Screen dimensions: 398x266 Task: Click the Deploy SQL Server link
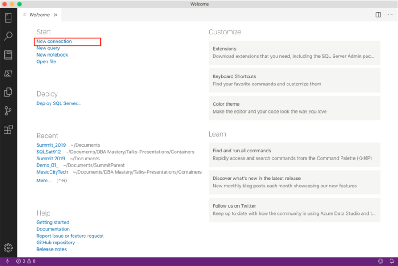click(x=58, y=103)
